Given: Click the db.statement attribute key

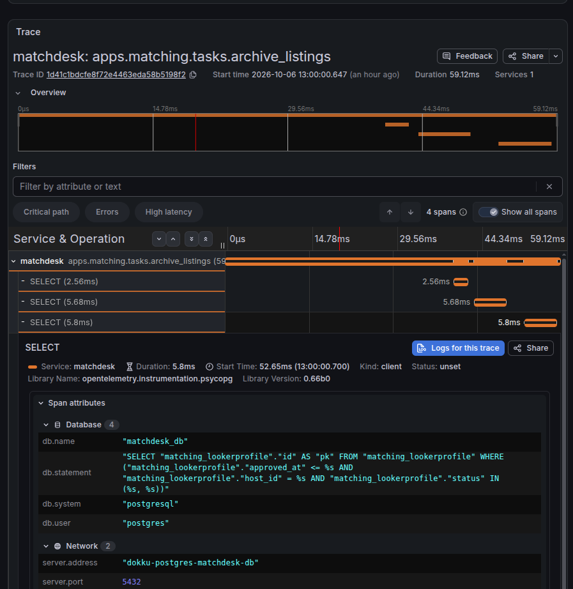Looking at the screenshot, I should coord(67,473).
